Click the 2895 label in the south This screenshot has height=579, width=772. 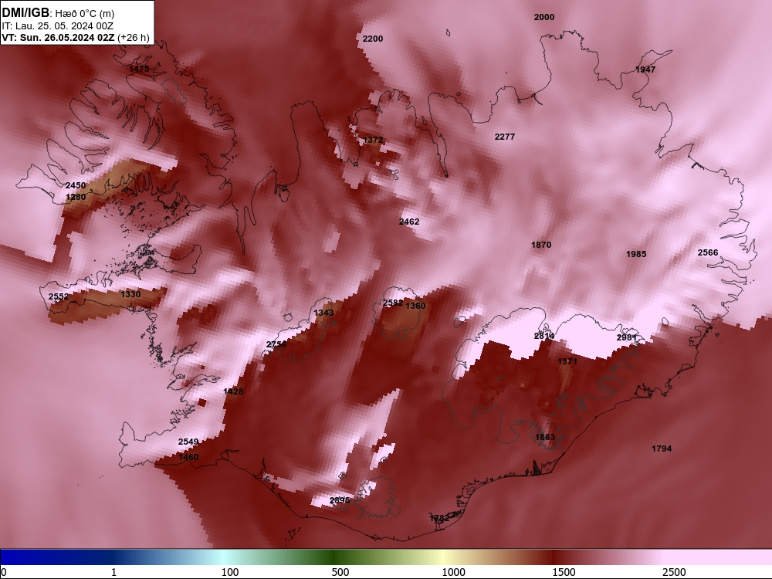tap(340, 500)
